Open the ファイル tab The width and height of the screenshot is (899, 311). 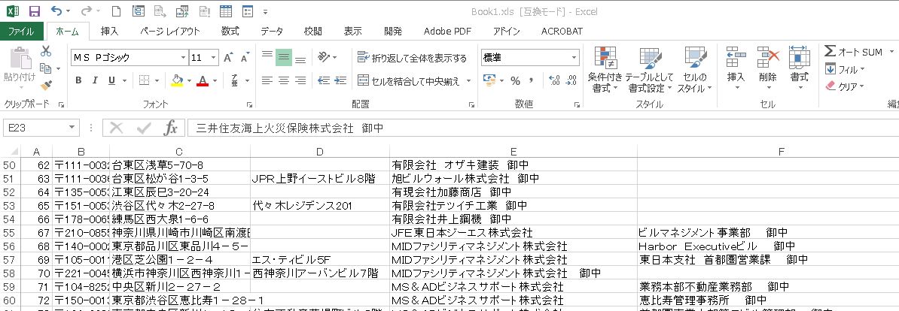(21, 32)
